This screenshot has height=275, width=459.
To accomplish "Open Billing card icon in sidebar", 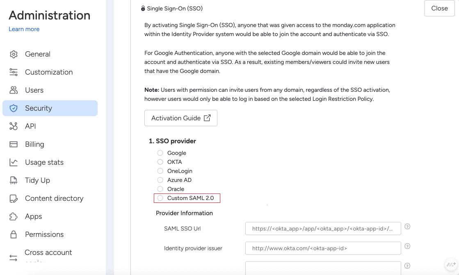I will tap(14, 144).
